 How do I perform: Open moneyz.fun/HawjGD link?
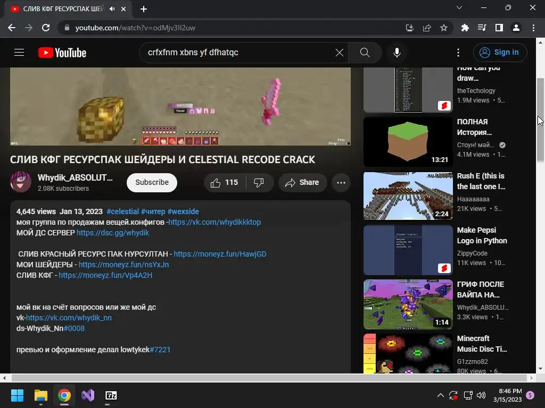coord(220,254)
